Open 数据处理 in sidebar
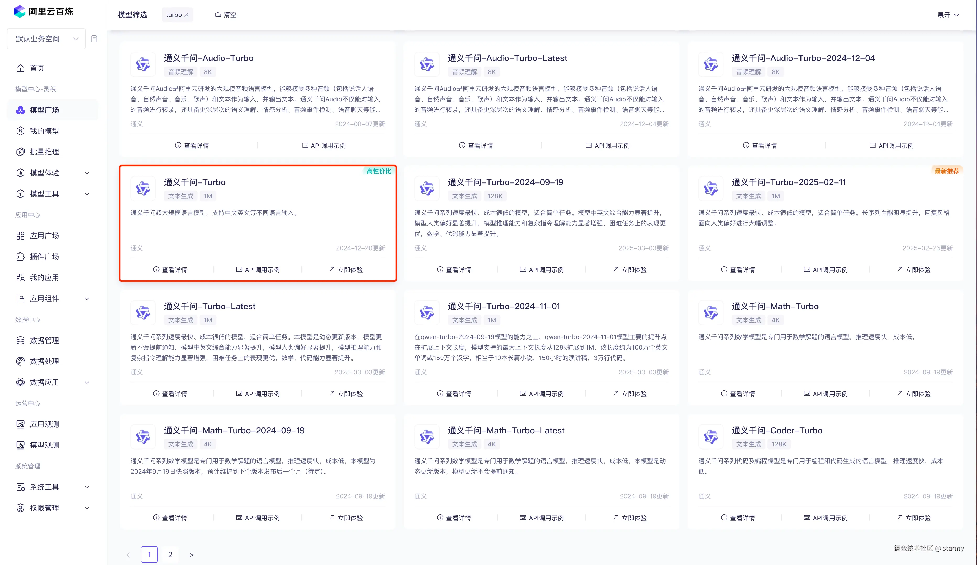The height and width of the screenshot is (565, 977). [44, 361]
